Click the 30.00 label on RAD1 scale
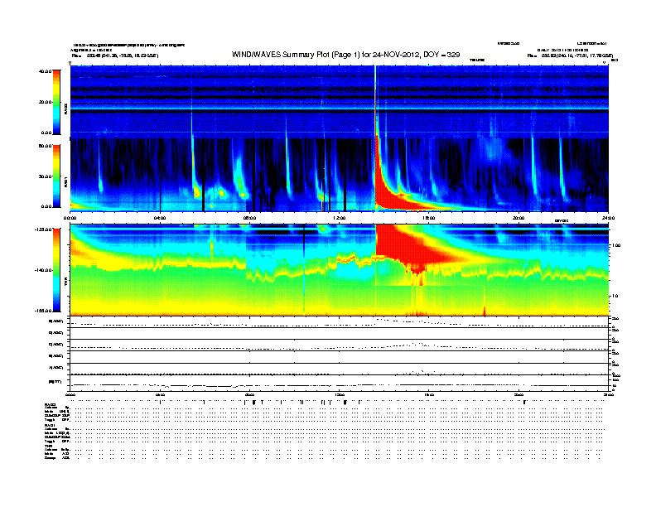656x507 pixels. [x=45, y=176]
